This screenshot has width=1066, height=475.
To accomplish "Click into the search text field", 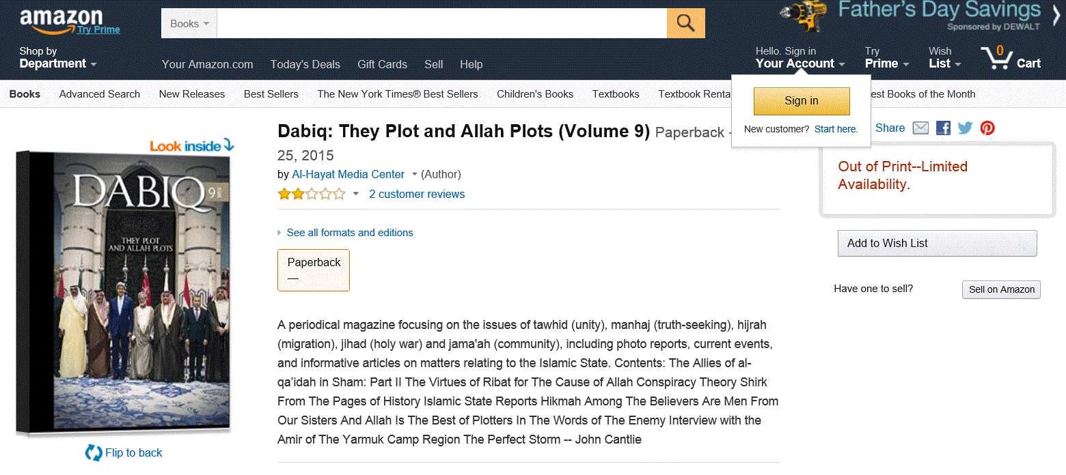I will 441,24.
